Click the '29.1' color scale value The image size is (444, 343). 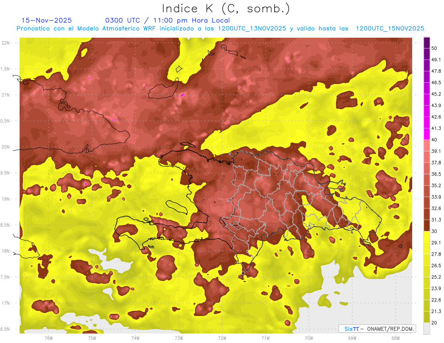(x=436, y=242)
